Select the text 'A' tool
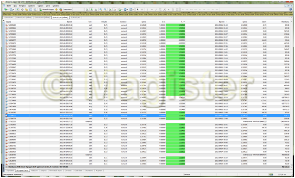 coord(169,9)
